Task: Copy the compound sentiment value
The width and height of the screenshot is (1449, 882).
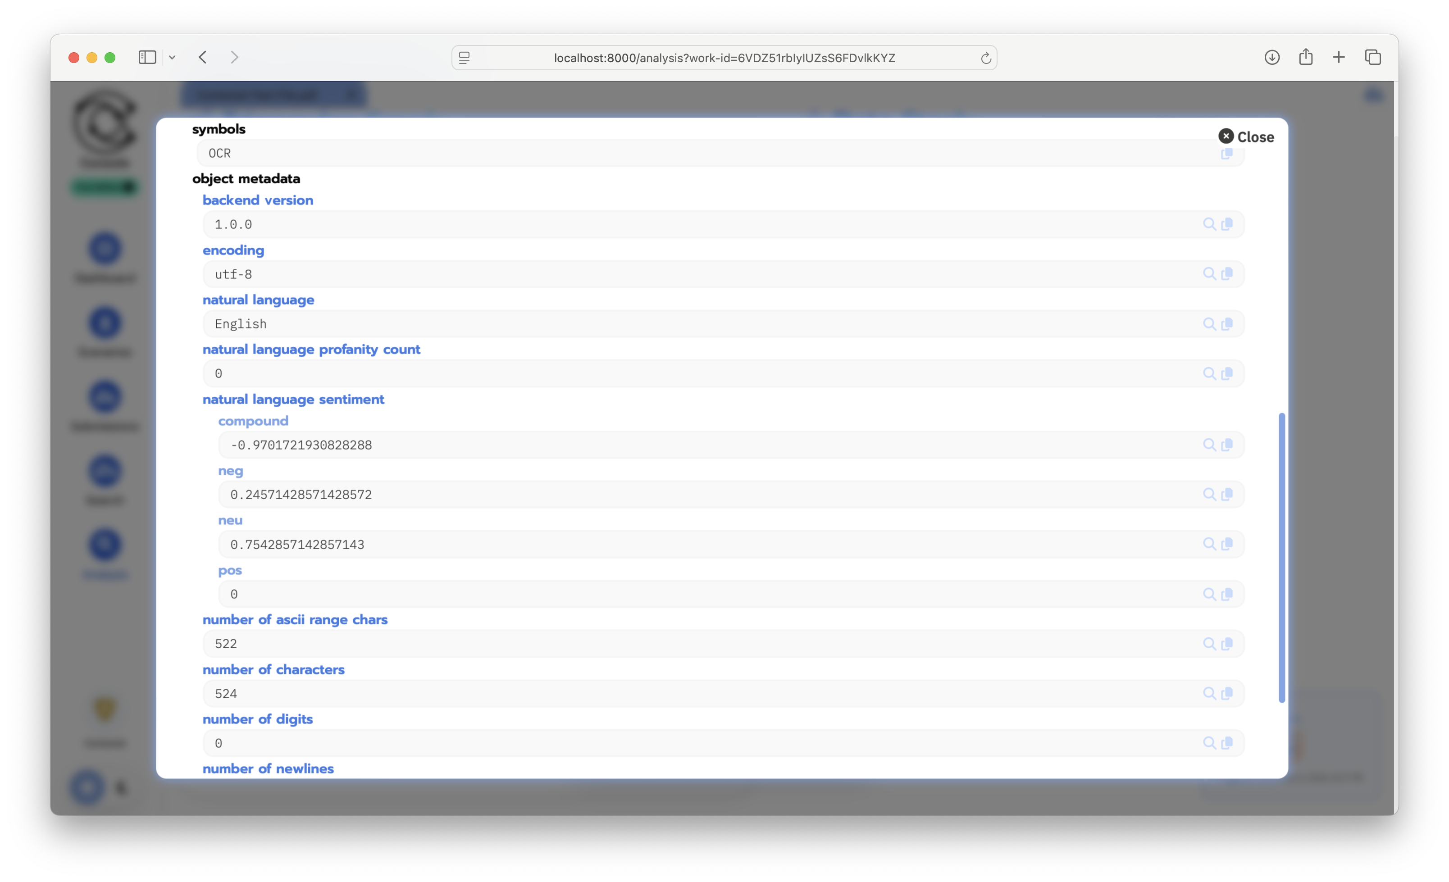Action: pyautogui.click(x=1227, y=445)
